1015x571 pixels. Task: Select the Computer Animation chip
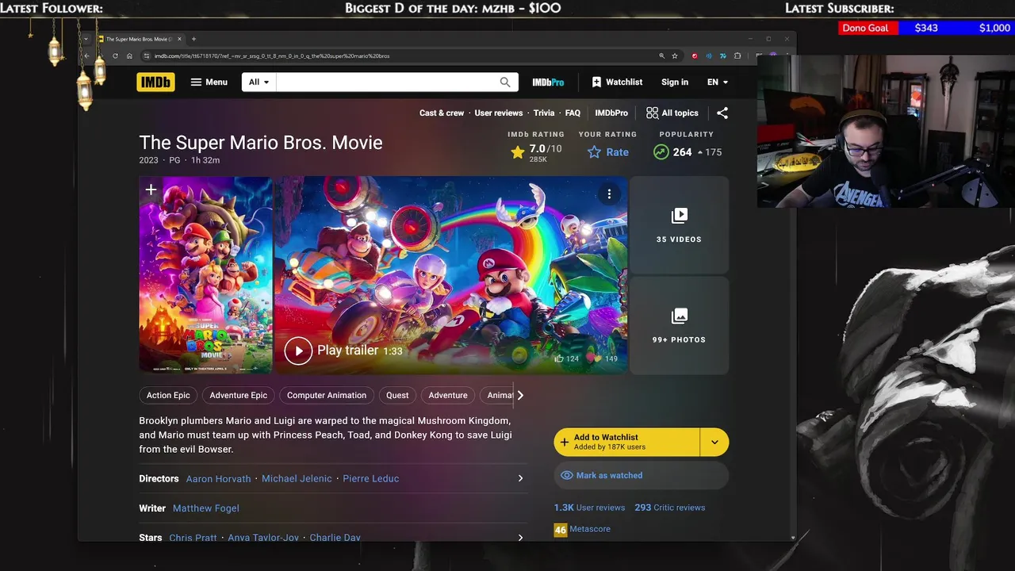[327, 395]
